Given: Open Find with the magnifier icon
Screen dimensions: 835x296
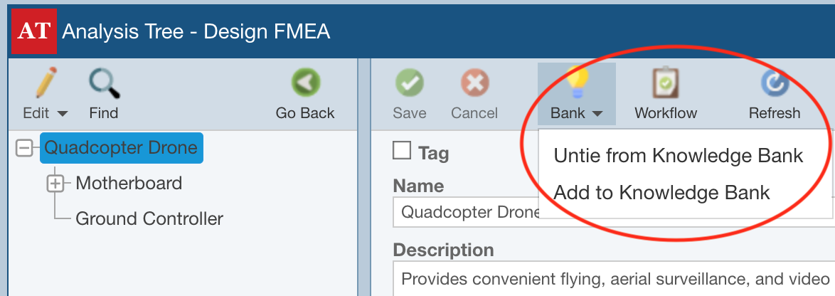Looking at the screenshot, I should (104, 83).
